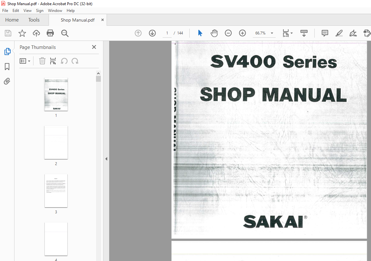Open thumbnails Options dropdown
Screen dimensions: 371x261
click(25, 61)
